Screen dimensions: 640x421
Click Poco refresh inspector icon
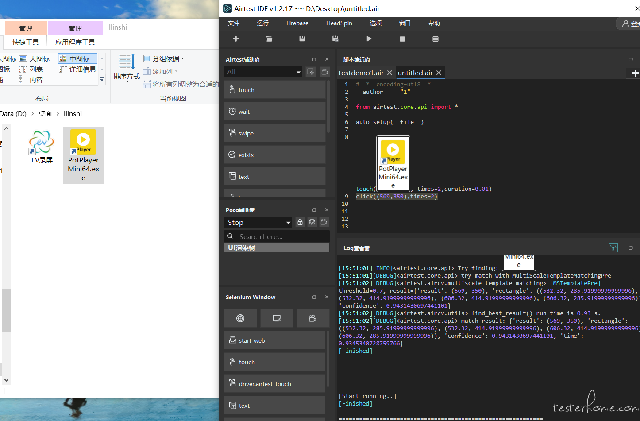[x=312, y=222]
